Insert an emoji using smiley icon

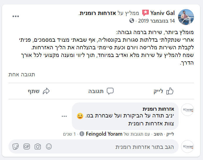click(x=49, y=146)
